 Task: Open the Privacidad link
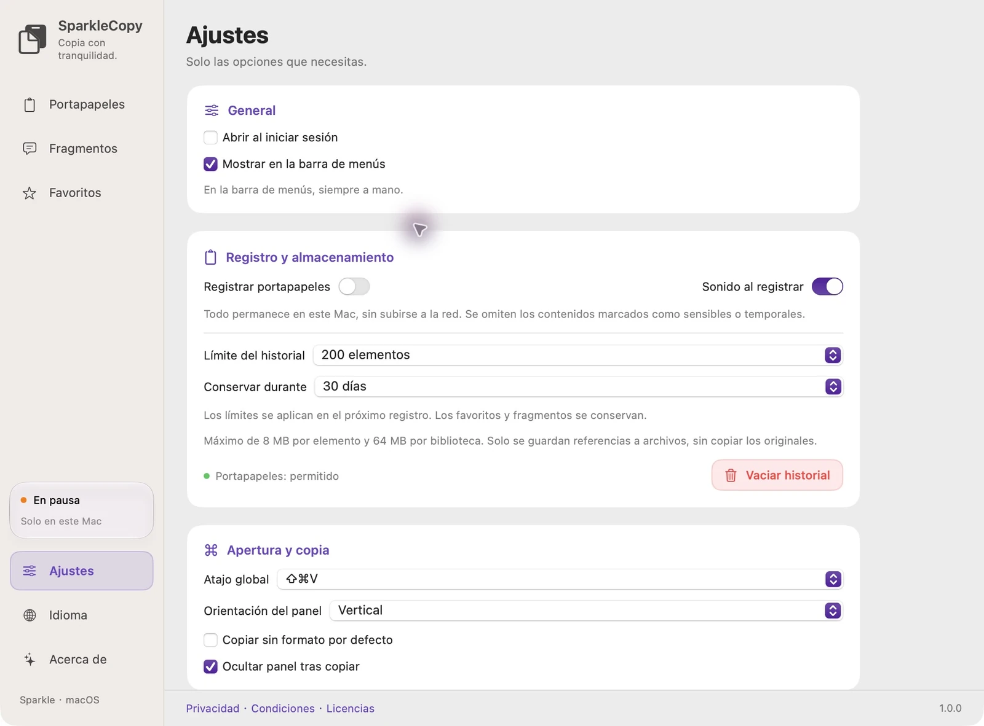(x=213, y=709)
